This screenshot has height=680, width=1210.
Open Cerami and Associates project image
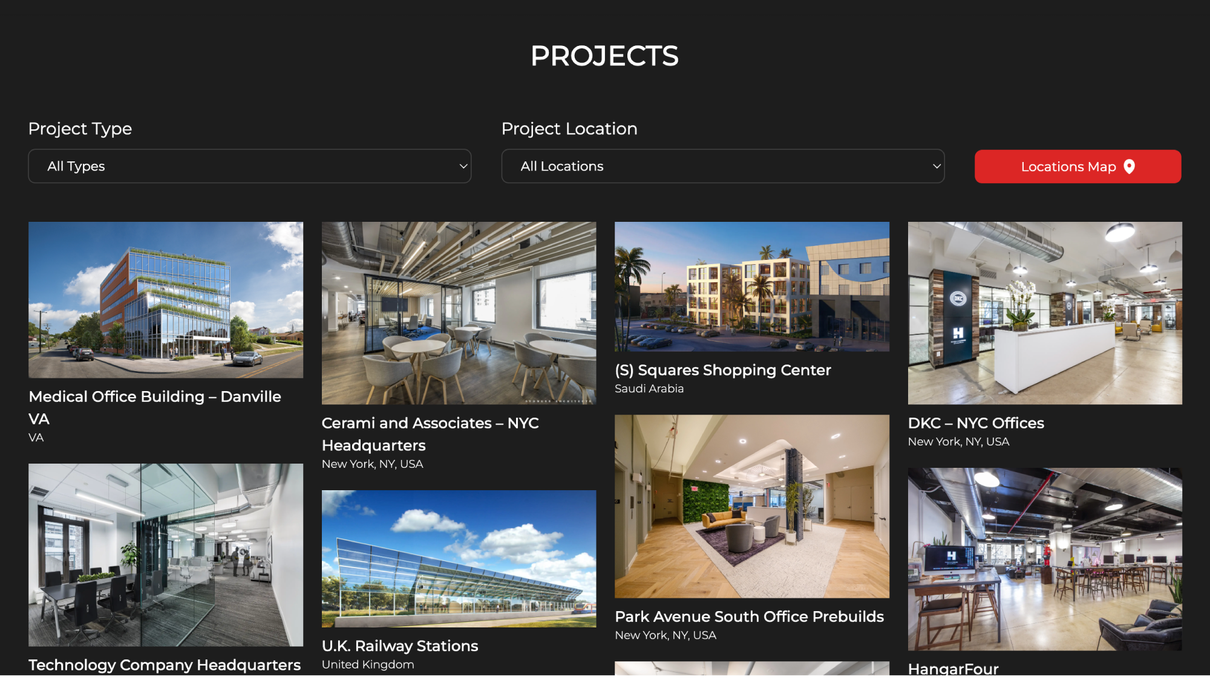click(459, 312)
